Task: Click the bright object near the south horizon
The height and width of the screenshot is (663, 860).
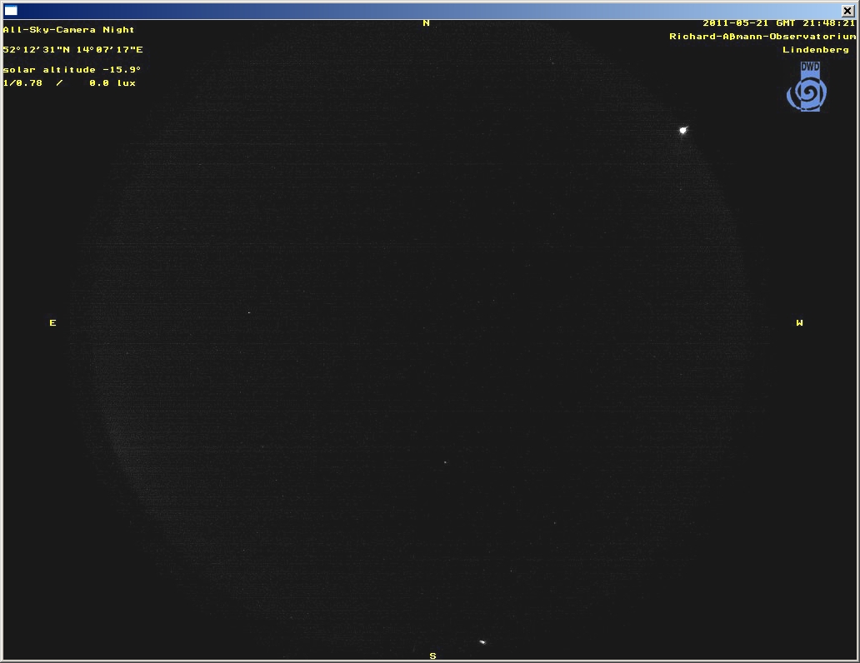Action: pyautogui.click(x=482, y=641)
